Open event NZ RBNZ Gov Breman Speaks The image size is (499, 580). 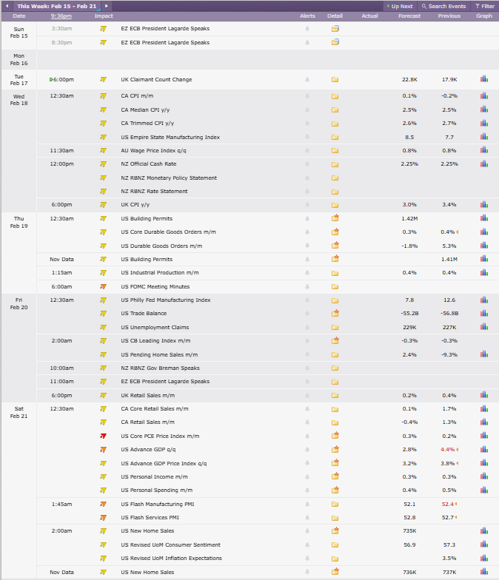coord(160,368)
